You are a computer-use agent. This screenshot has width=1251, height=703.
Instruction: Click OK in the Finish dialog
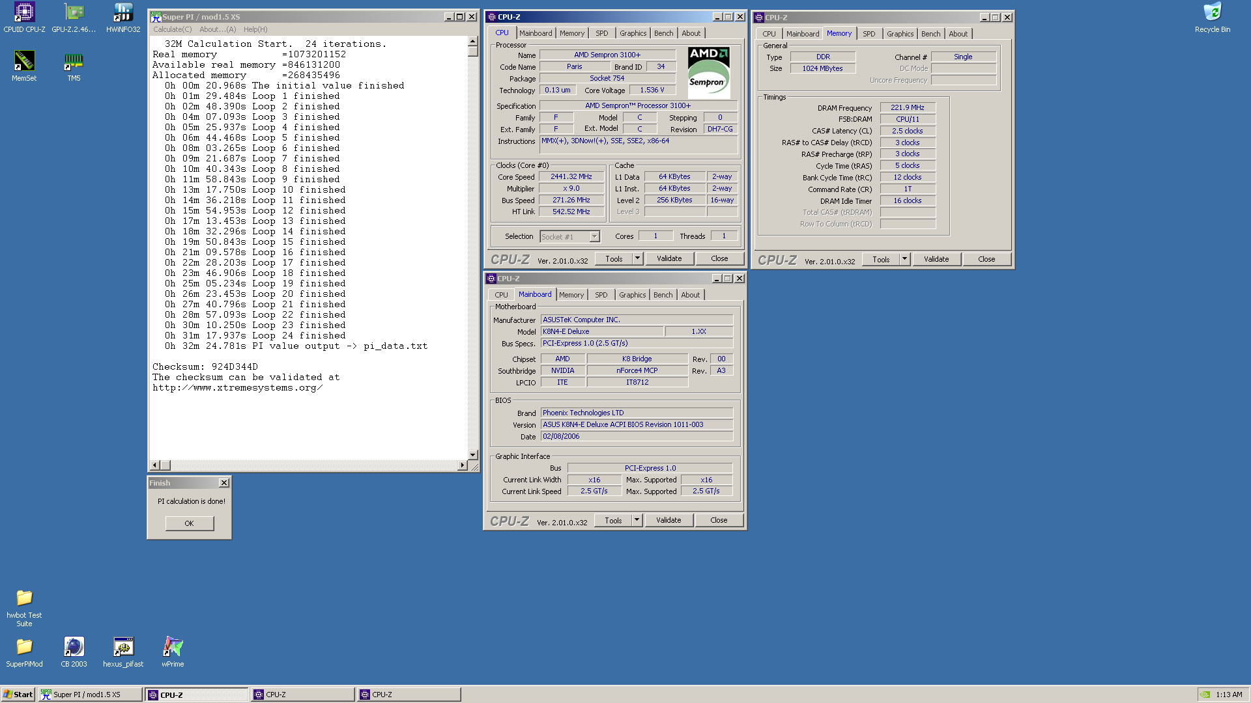click(x=189, y=523)
